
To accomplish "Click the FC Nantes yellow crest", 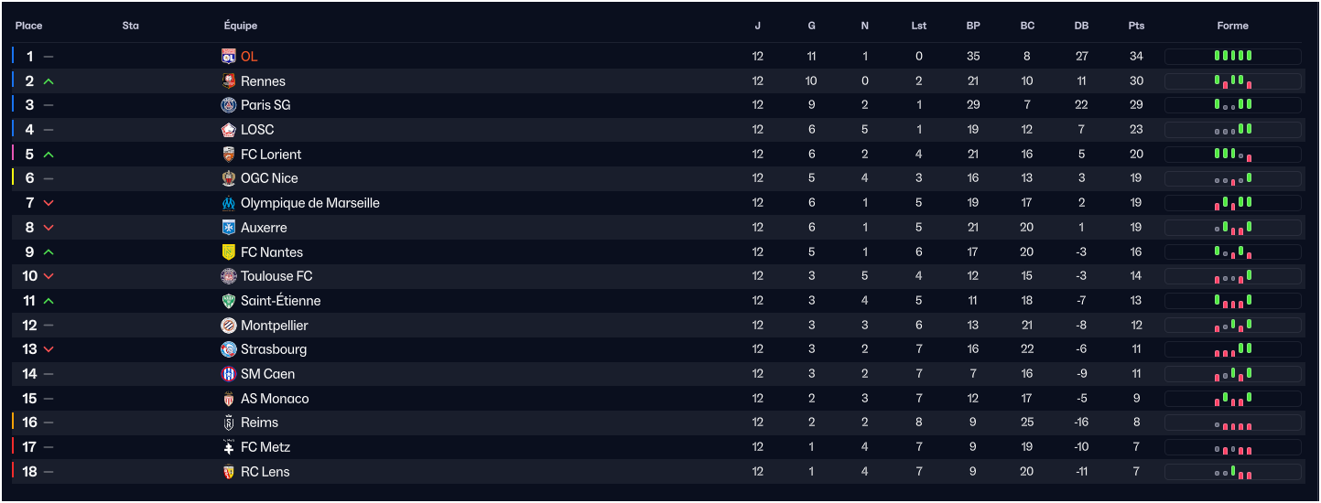I will coord(229,252).
